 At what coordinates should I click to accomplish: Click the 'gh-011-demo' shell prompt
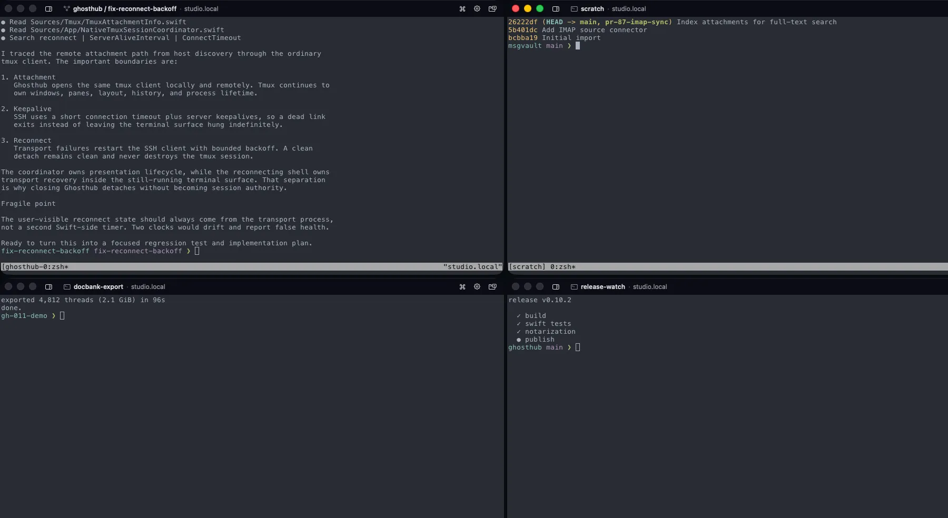[28, 316]
